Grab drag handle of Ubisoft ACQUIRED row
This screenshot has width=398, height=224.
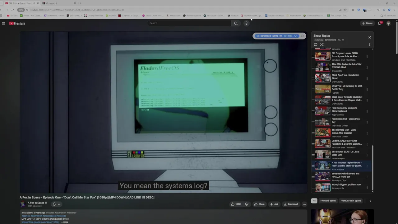click(x=313, y=144)
